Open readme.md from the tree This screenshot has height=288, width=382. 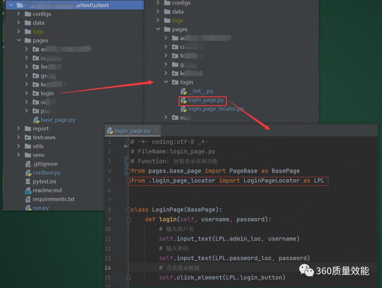[47, 190]
